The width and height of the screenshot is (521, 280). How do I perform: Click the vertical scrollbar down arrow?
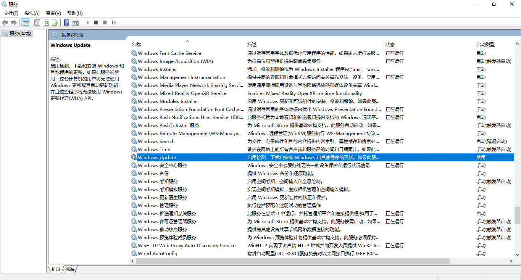tap(517, 254)
